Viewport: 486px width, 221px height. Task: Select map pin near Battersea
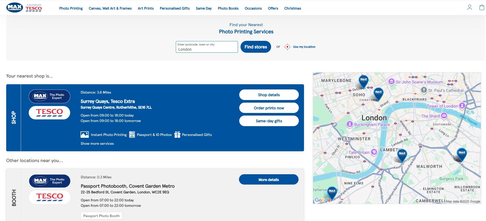(x=332, y=192)
